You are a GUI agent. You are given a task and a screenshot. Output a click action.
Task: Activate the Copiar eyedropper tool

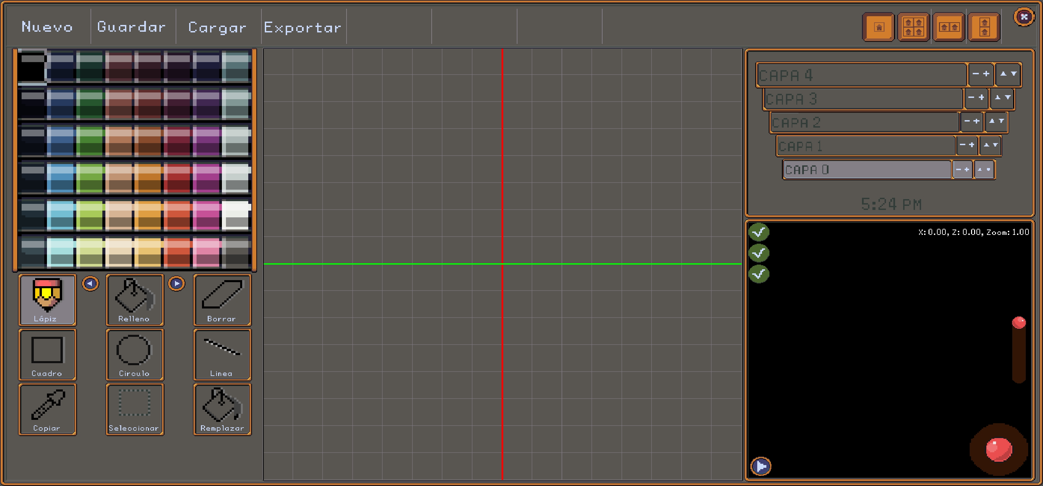(x=47, y=409)
